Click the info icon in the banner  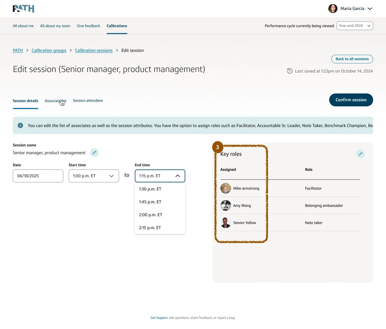pyautogui.click(x=20, y=125)
